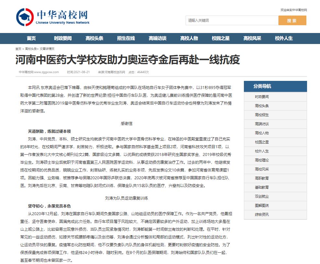Open 校园之星 in the top navigation bar

(221, 38)
